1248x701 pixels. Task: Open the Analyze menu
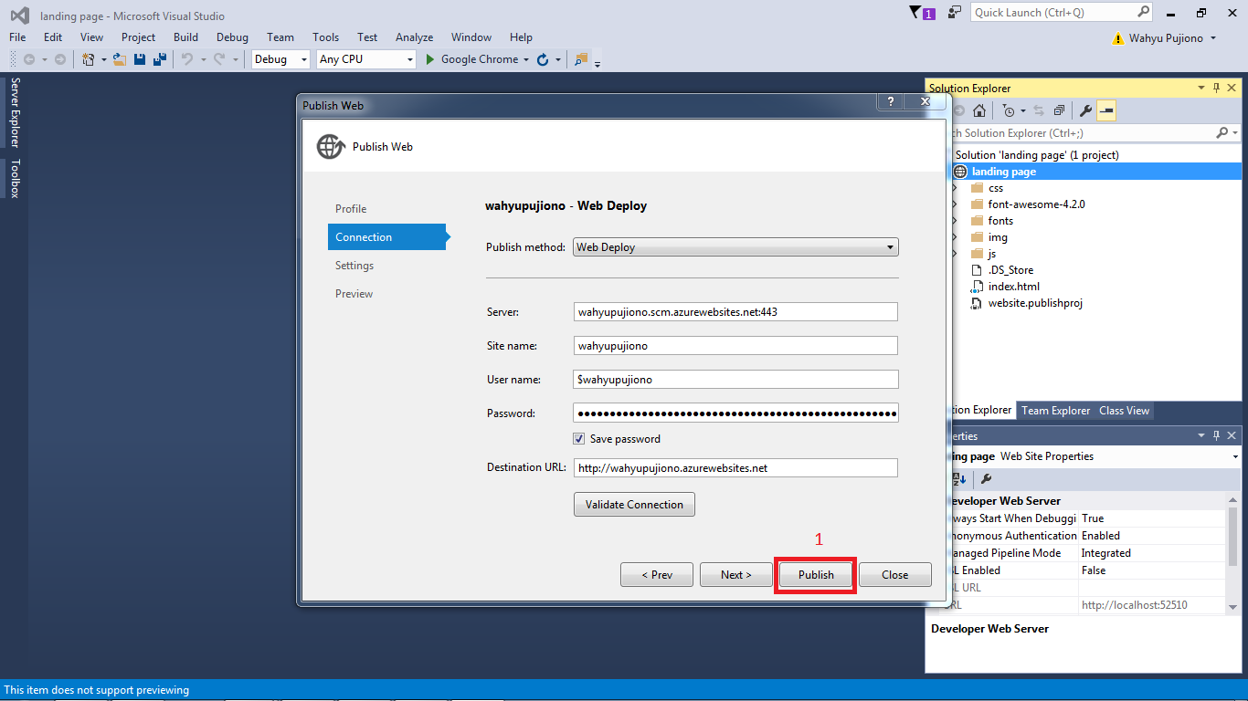click(x=415, y=37)
